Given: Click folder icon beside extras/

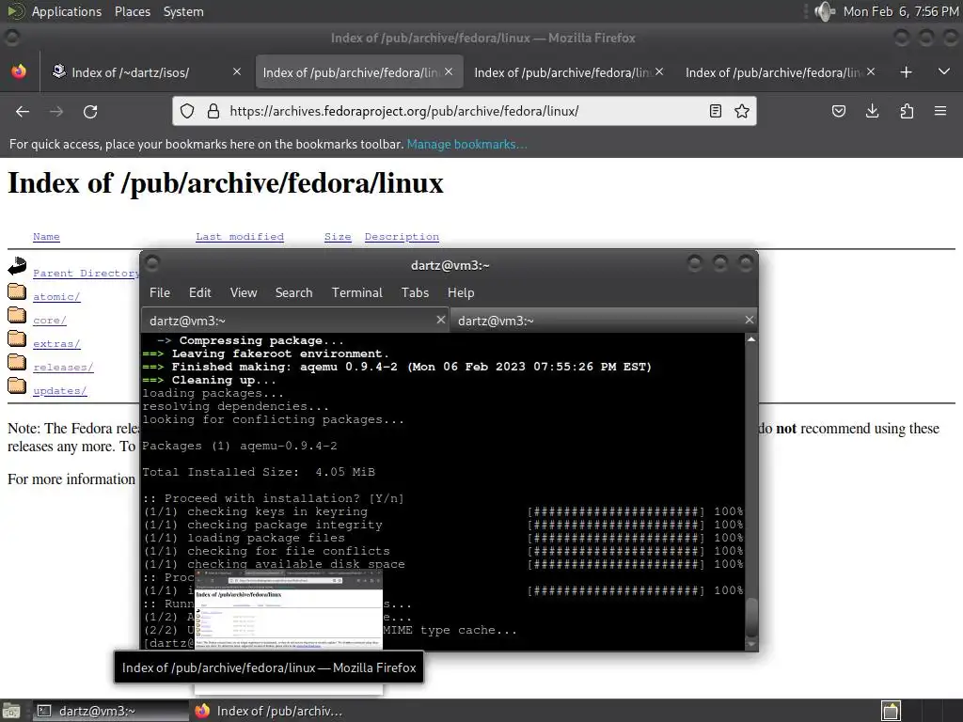Looking at the screenshot, I should coord(17,338).
